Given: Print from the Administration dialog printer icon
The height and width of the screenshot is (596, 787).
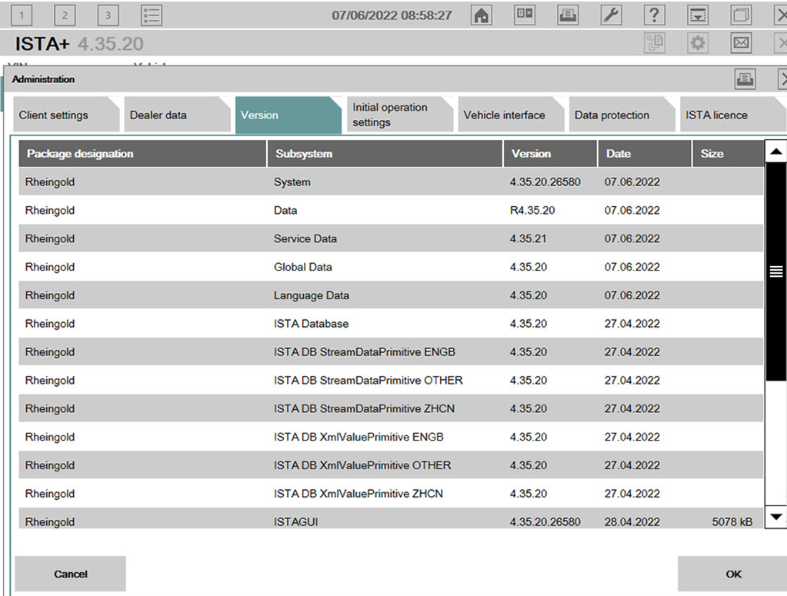Looking at the screenshot, I should tap(745, 78).
